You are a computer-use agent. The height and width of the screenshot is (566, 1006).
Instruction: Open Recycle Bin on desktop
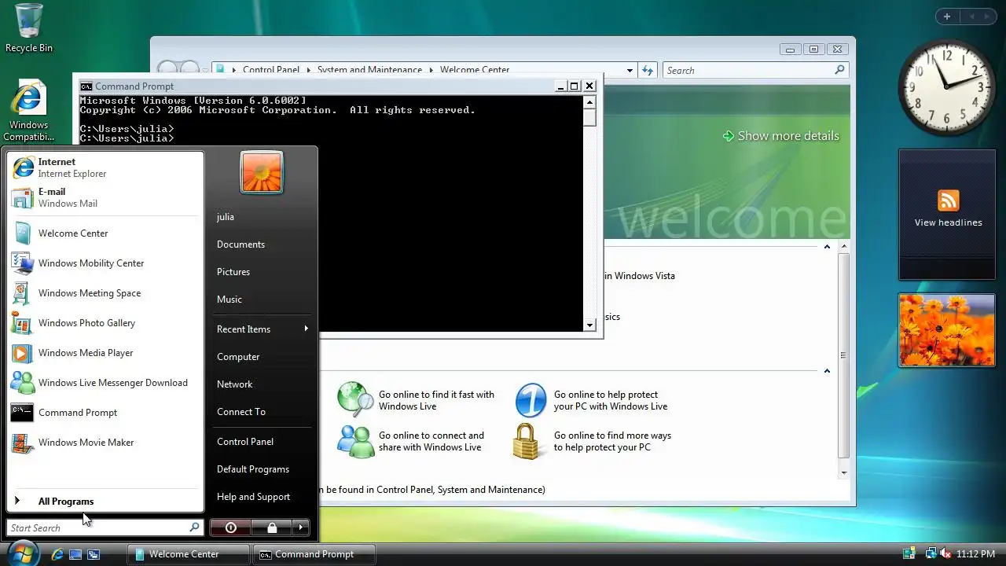coord(29,28)
